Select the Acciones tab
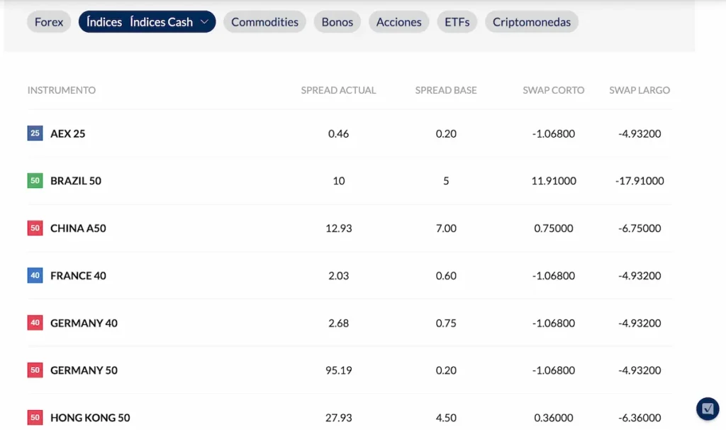 [x=398, y=21]
